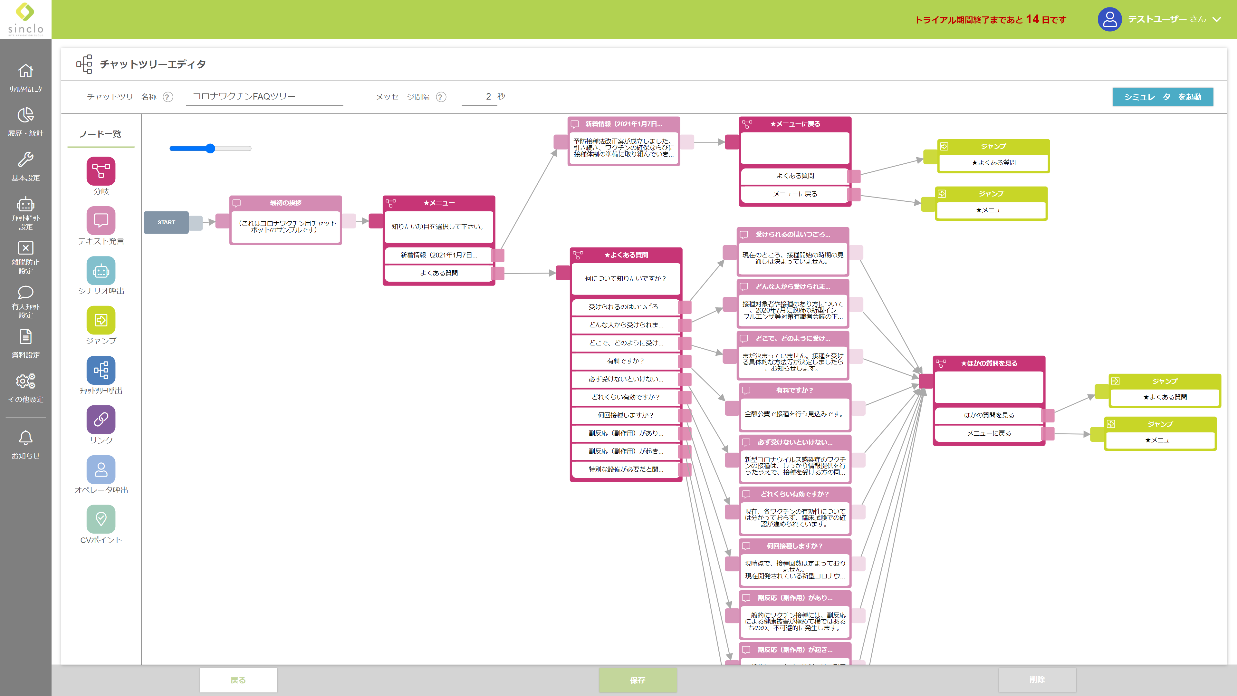Select the chat tree call (チャットツリー呼出) node icon
1237x696 pixels.
pyautogui.click(x=101, y=370)
